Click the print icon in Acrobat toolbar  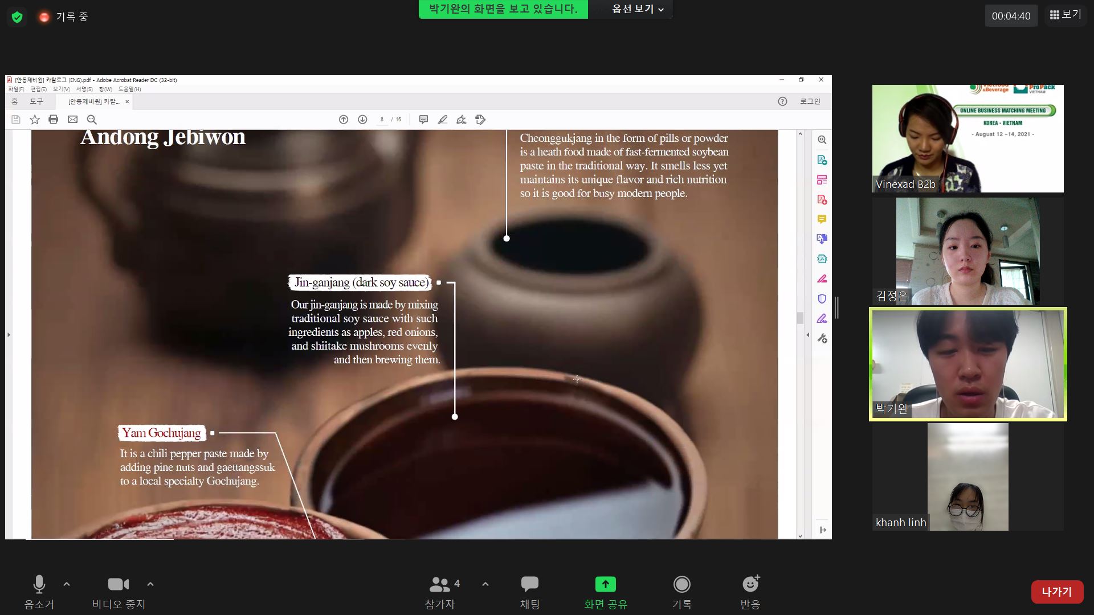pos(54,120)
